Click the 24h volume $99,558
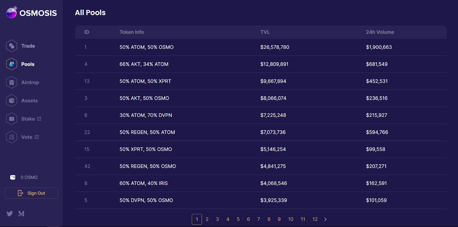458x227 pixels. point(376,150)
